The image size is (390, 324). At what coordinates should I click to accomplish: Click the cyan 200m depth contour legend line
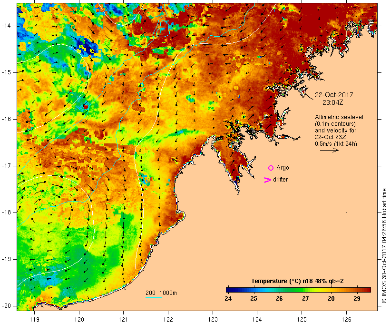pos(154,297)
